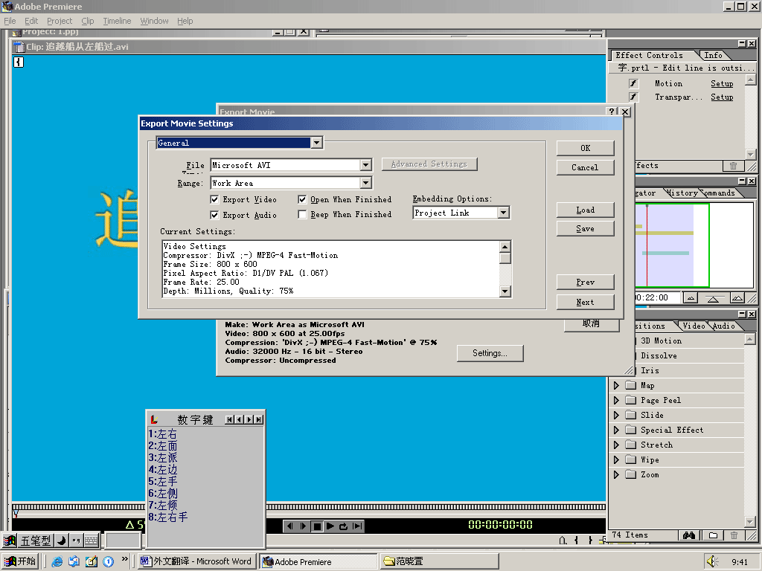This screenshot has height=571, width=762.
Task: Click the IME last page arrow button
Action: (x=258, y=419)
